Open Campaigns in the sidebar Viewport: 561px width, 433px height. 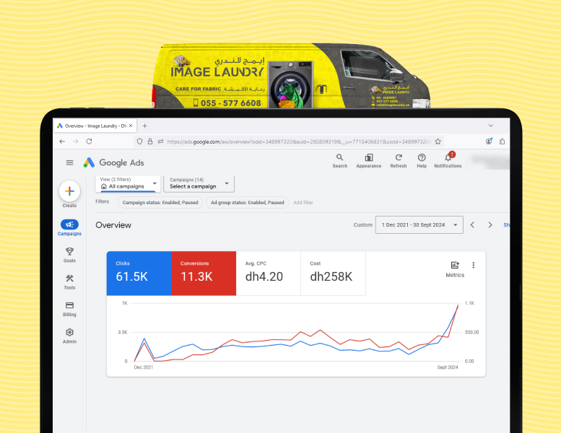pos(69,224)
